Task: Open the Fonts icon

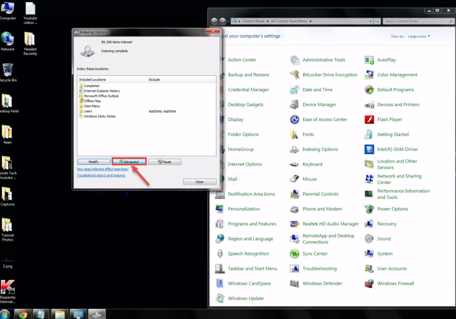Action: tap(294, 134)
